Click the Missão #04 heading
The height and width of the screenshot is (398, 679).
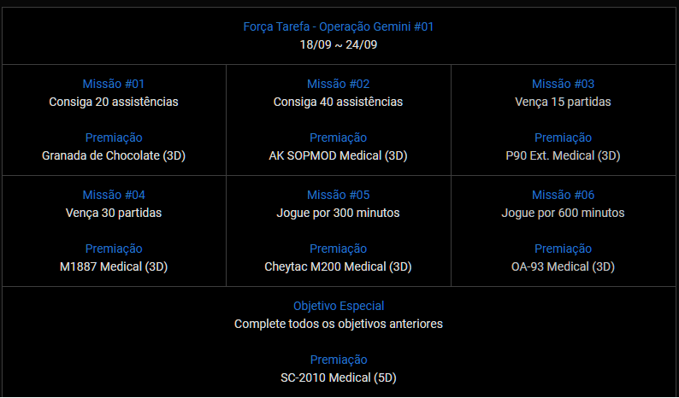[114, 195]
